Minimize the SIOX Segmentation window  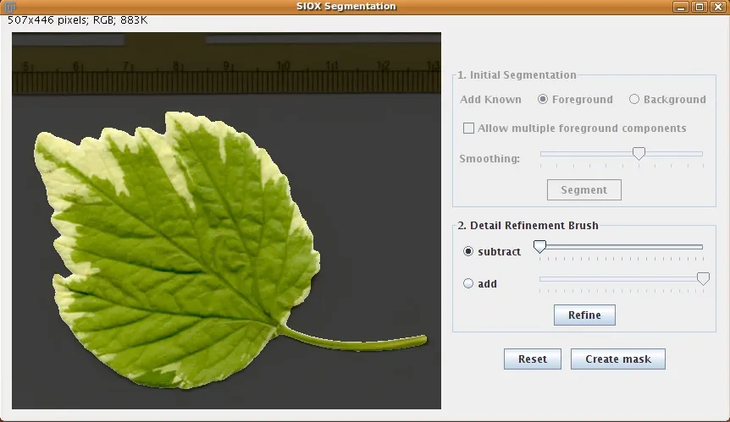(x=682, y=7)
